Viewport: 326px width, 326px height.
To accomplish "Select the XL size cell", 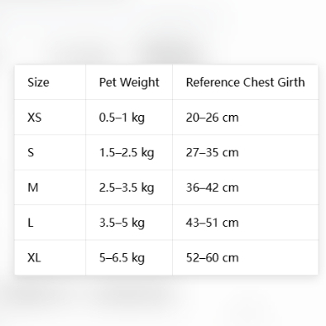I will [x=50, y=257].
